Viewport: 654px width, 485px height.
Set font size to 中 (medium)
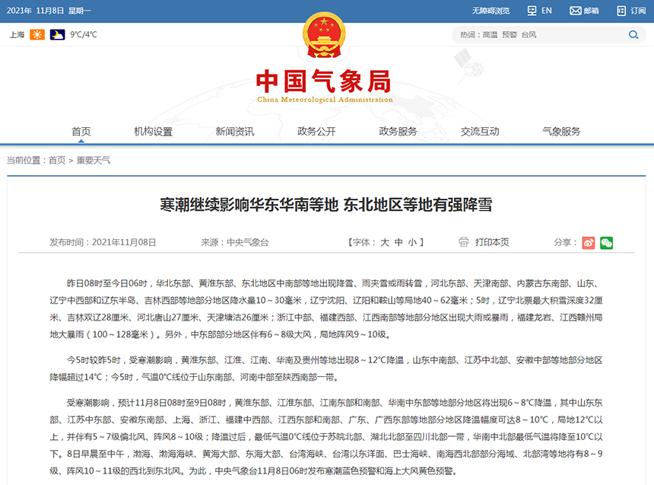tap(398, 242)
